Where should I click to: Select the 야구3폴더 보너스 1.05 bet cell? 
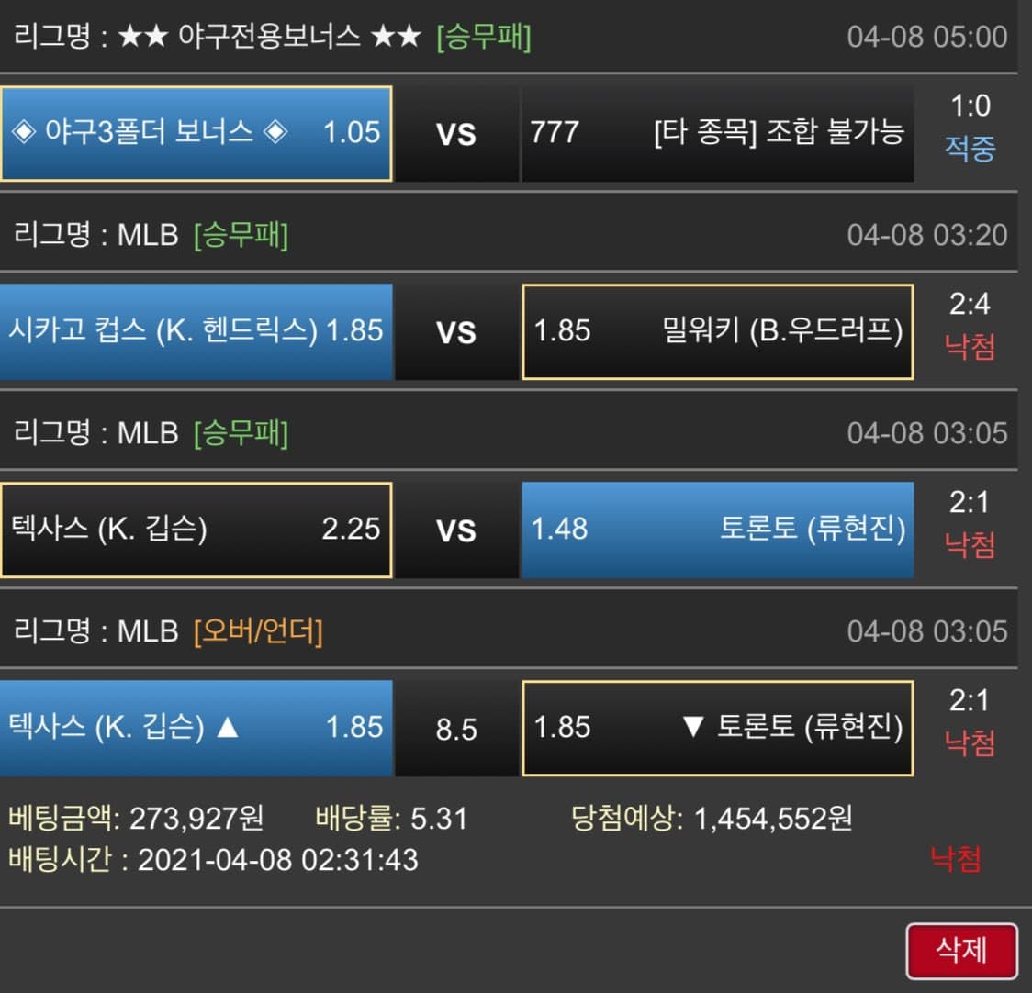pyautogui.click(x=196, y=133)
